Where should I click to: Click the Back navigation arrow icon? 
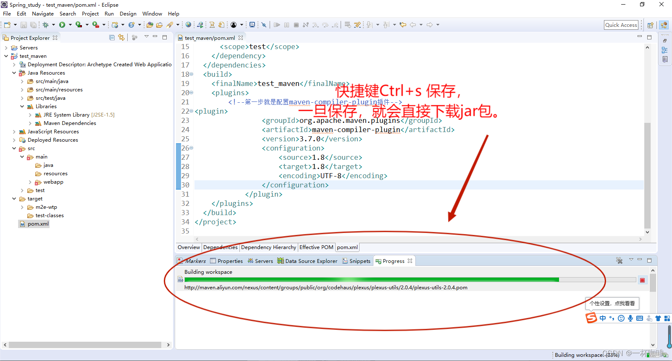[413, 25]
